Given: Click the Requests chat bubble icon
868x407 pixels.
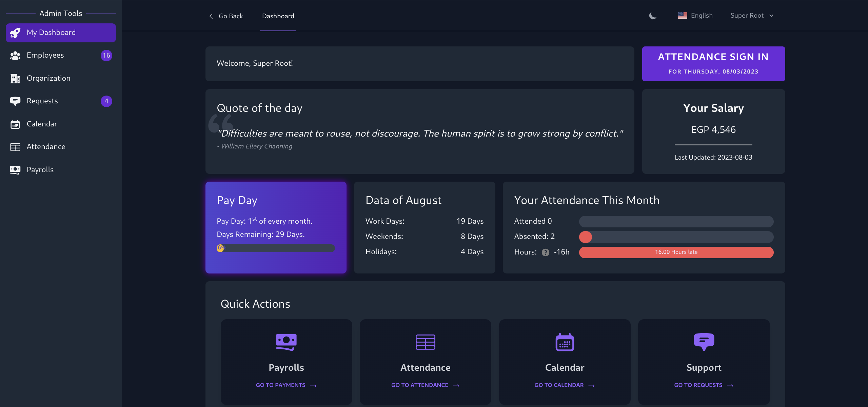Looking at the screenshot, I should click(x=15, y=101).
